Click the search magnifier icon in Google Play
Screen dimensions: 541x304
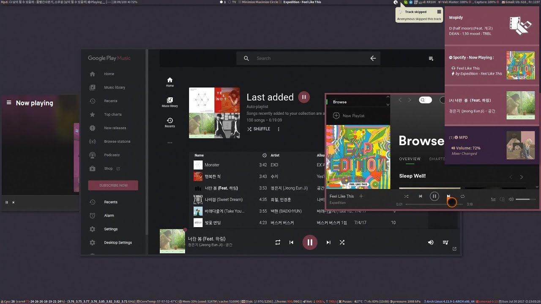[246, 58]
